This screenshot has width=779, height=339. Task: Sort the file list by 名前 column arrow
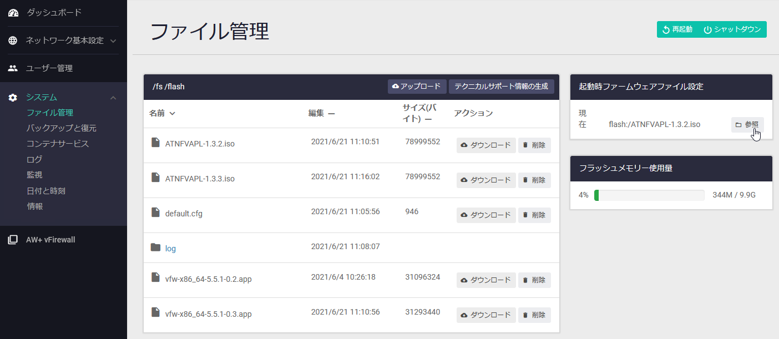point(172,113)
